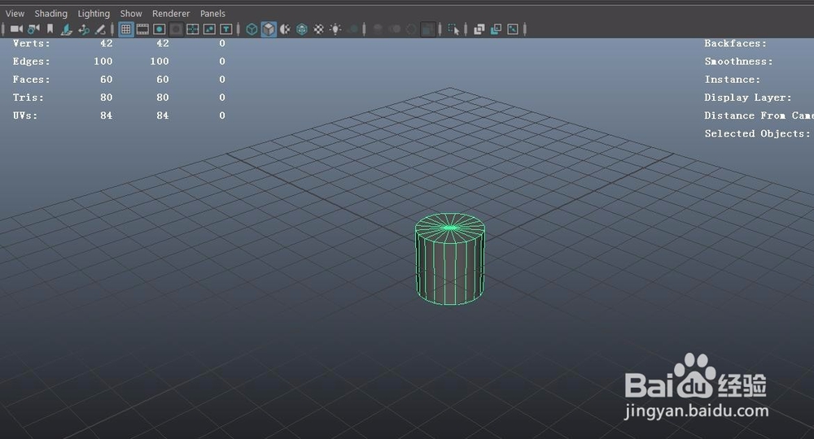The width and height of the screenshot is (814, 439).
Task: Click the 'Verts:' heads-up label
Action: point(32,44)
